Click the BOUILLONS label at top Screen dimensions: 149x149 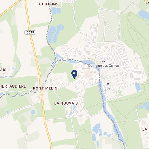point(47,4)
